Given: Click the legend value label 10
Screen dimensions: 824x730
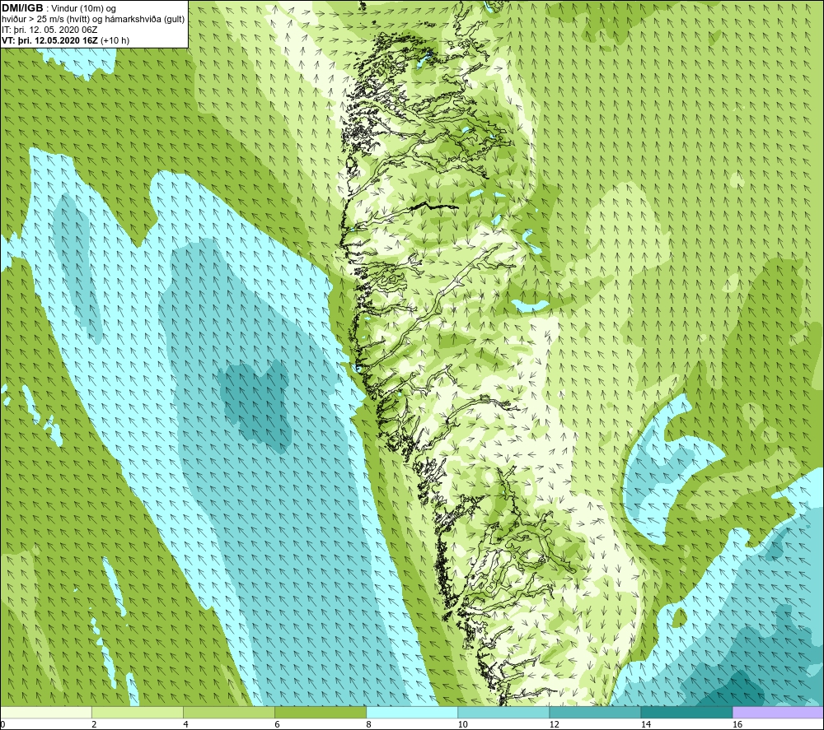Looking at the screenshot, I should click(462, 725).
